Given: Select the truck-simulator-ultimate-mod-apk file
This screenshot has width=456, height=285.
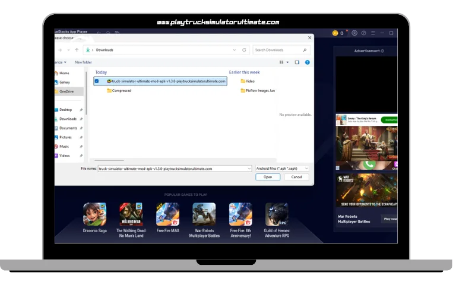Looking at the screenshot, I should click(x=160, y=81).
